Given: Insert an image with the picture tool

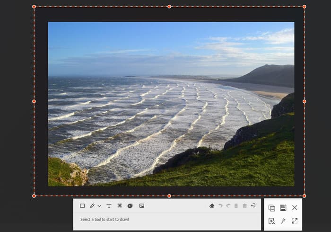Looking at the screenshot, I should pos(142,205).
